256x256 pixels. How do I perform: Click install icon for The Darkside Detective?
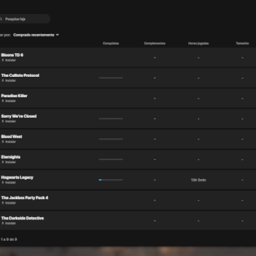3,223
